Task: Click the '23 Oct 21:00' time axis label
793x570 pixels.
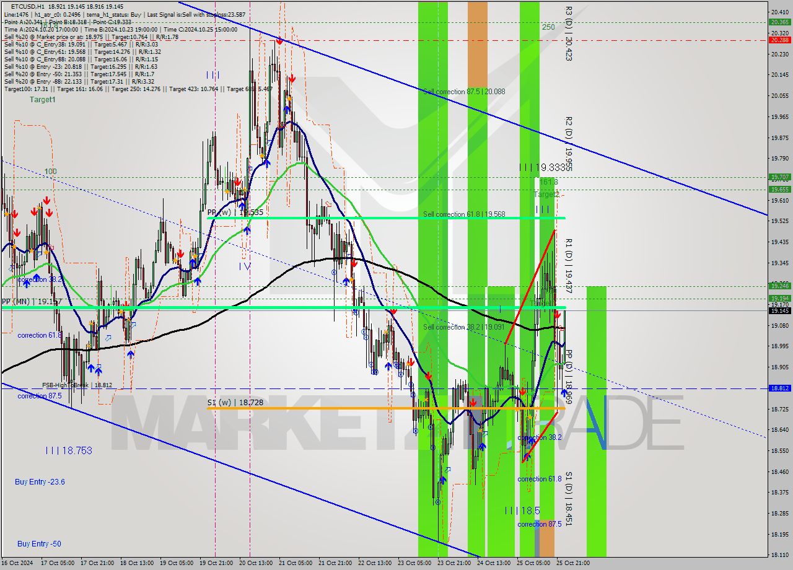Action: (x=453, y=563)
